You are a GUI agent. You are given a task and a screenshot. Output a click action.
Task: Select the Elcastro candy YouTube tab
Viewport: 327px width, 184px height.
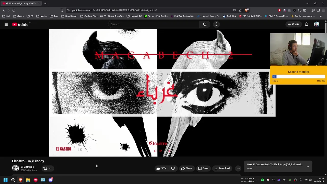21,3
